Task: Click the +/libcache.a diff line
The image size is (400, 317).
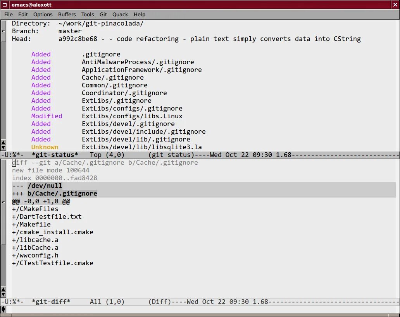Action: click(35, 240)
